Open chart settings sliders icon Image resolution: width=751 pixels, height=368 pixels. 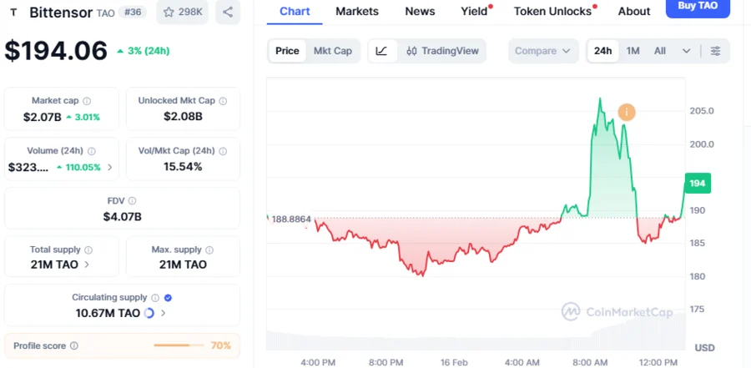tap(715, 51)
